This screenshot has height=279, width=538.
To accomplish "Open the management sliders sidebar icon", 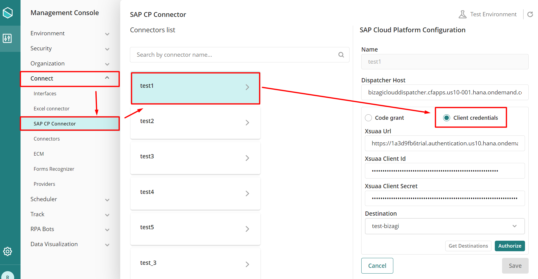I will (x=7, y=38).
